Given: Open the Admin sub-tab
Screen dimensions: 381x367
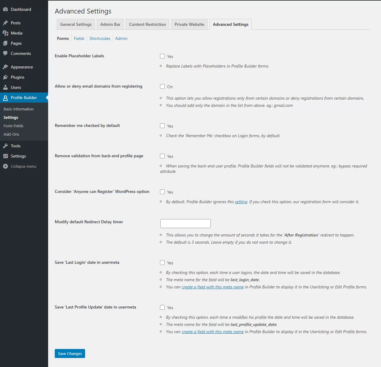Looking at the screenshot, I should pos(121,38).
